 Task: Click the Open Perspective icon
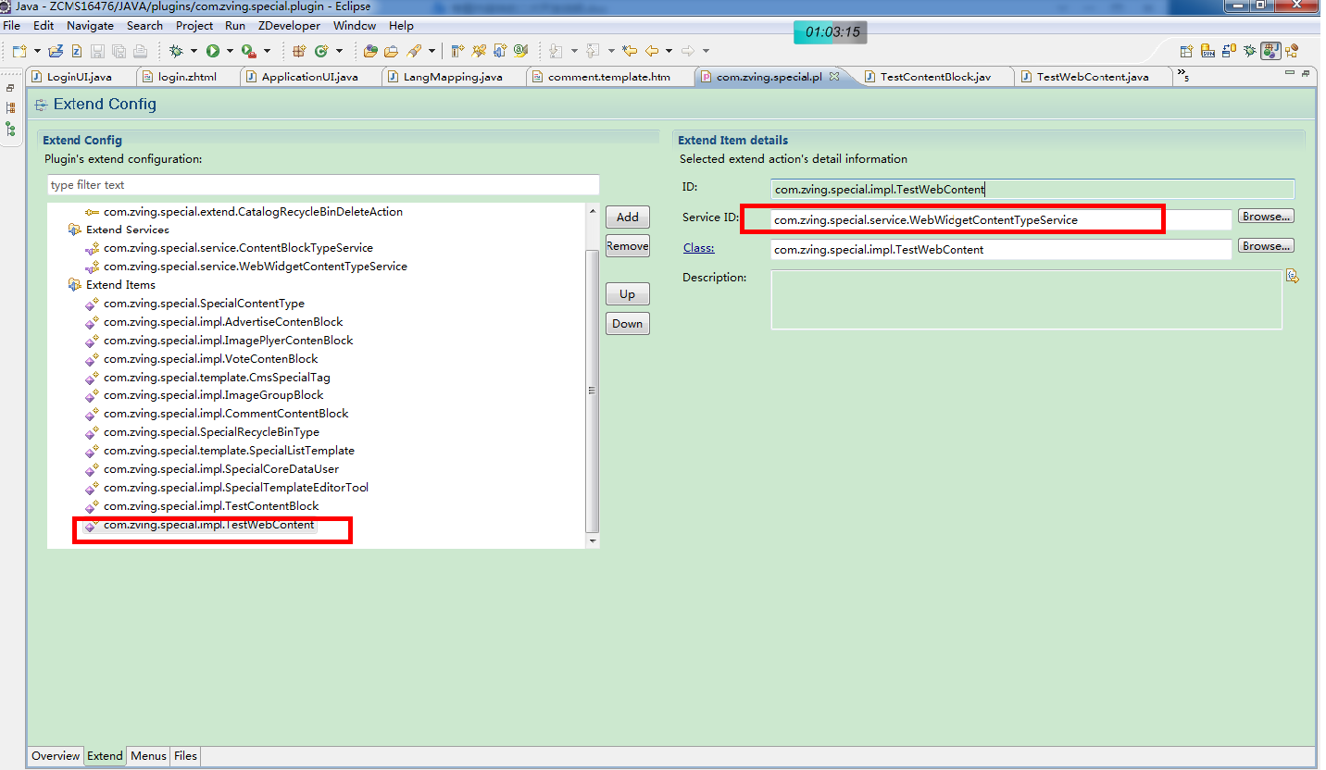[1186, 51]
